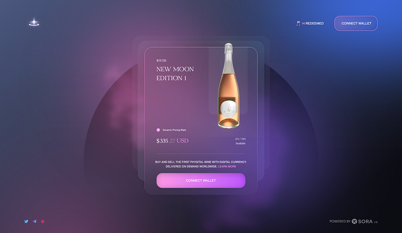Click the star logo in the header

[x=34, y=22]
